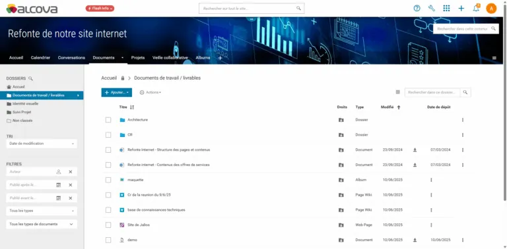Check Structure des pages et contenus row
This screenshot has width=507, height=249.
(108, 150)
